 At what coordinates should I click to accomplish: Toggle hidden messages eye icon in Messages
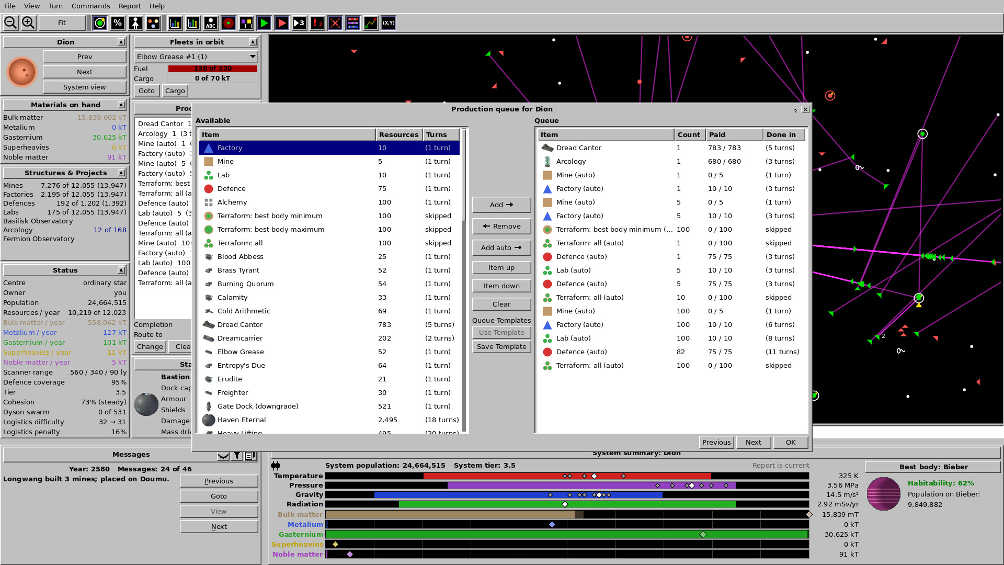click(x=223, y=455)
